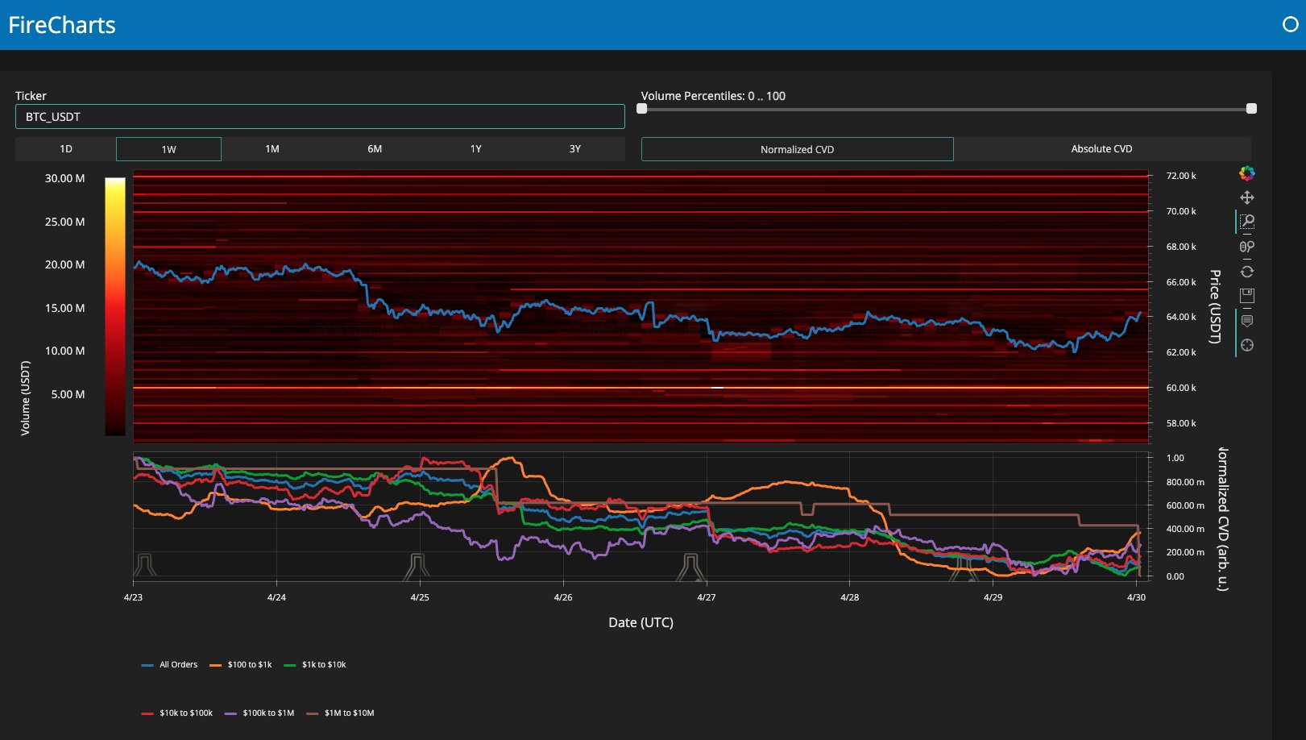Image resolution: width=1306 pixels, height=740 pixels.
Task: Select the 1M timeframe tab
Action: pos(272,149)
